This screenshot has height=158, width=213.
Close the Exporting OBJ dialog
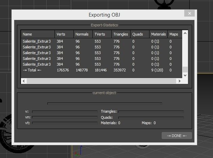point(189,13)
